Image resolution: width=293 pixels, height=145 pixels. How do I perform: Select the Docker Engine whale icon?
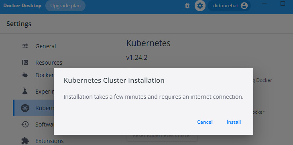point(25,75)
